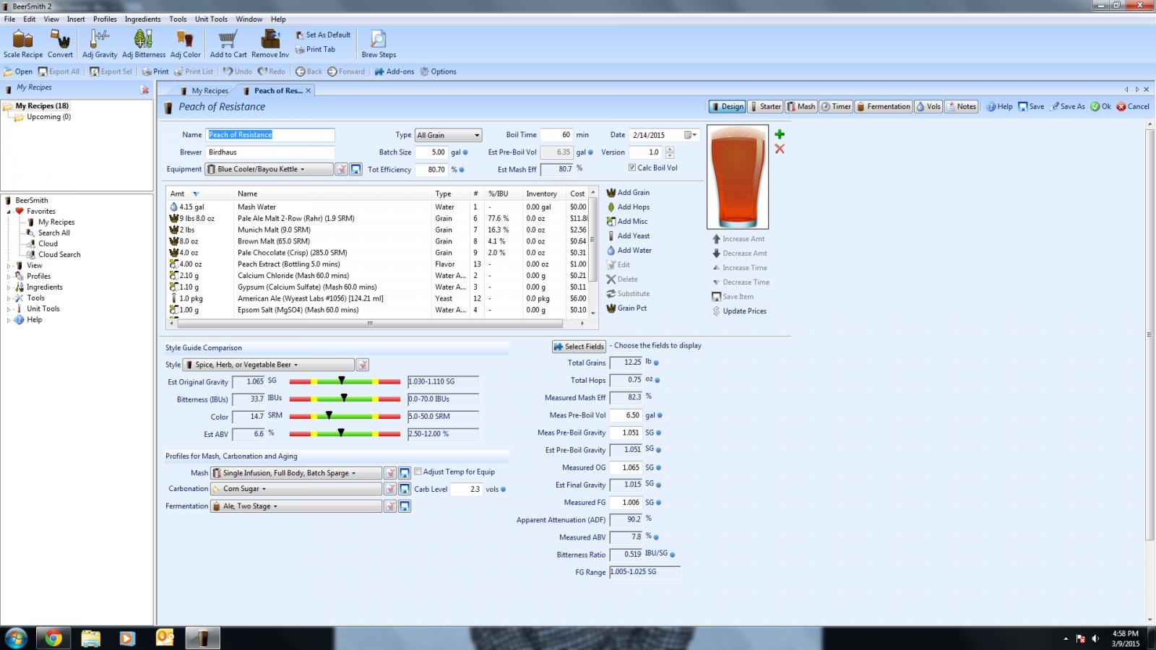Screen dimensions: 1156x650
Task: Click the Bitterness IBUs range indicator
Action: tap(345, 399)
